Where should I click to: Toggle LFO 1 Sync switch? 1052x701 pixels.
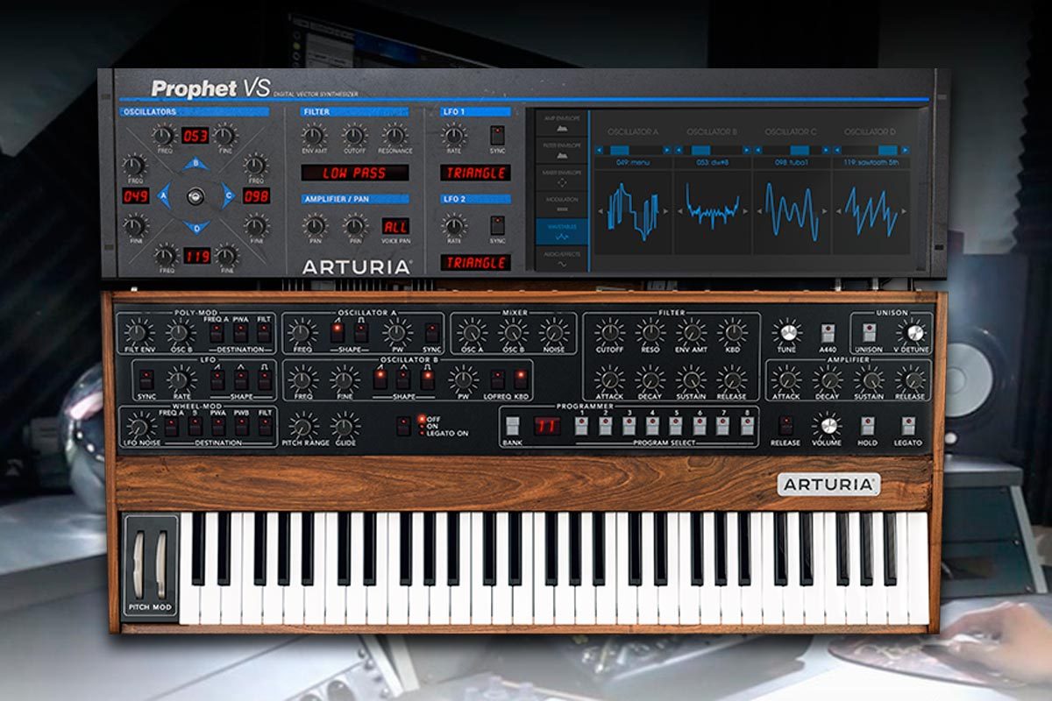click(x=497, y=136)
